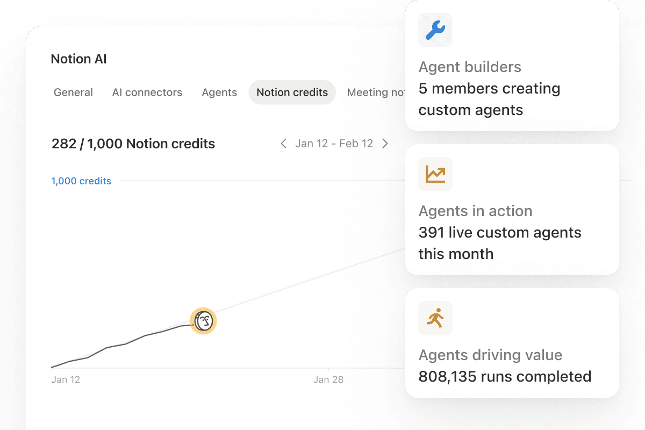
Task: Click the Jan 28 axis label on chart
Action: pyautogui.click(x=328, y=379)
